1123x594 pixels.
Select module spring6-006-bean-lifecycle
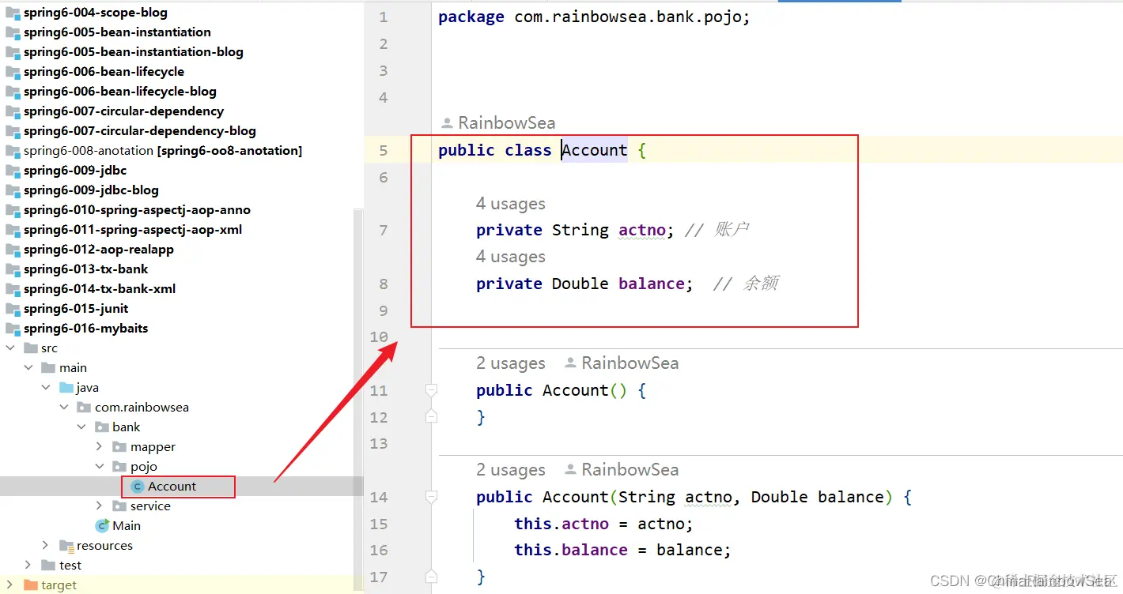104,72
